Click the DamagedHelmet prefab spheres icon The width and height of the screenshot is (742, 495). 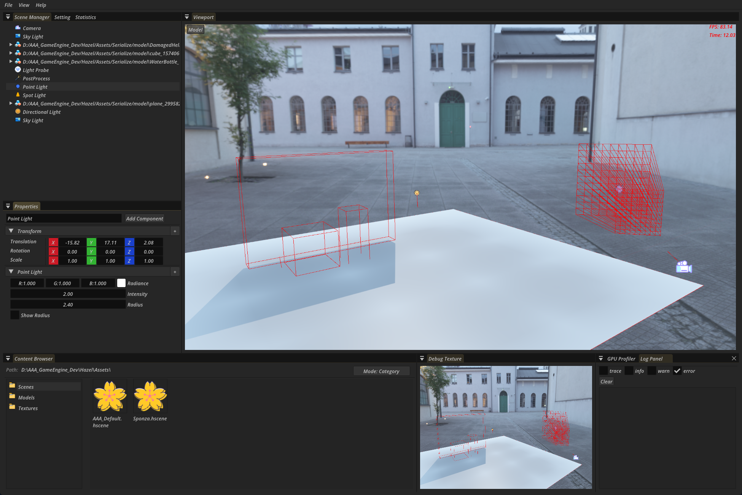(x=18, y=45)
